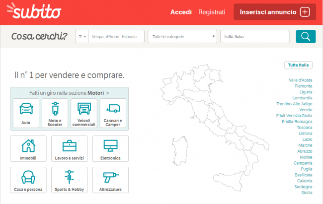
Task: Open the Auto category
Action: click(x=26, y=113)
